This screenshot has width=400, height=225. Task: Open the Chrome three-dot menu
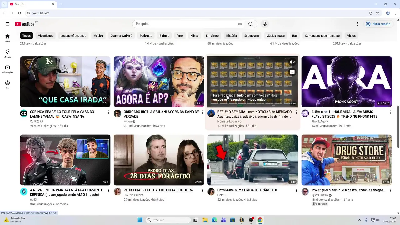396,13
